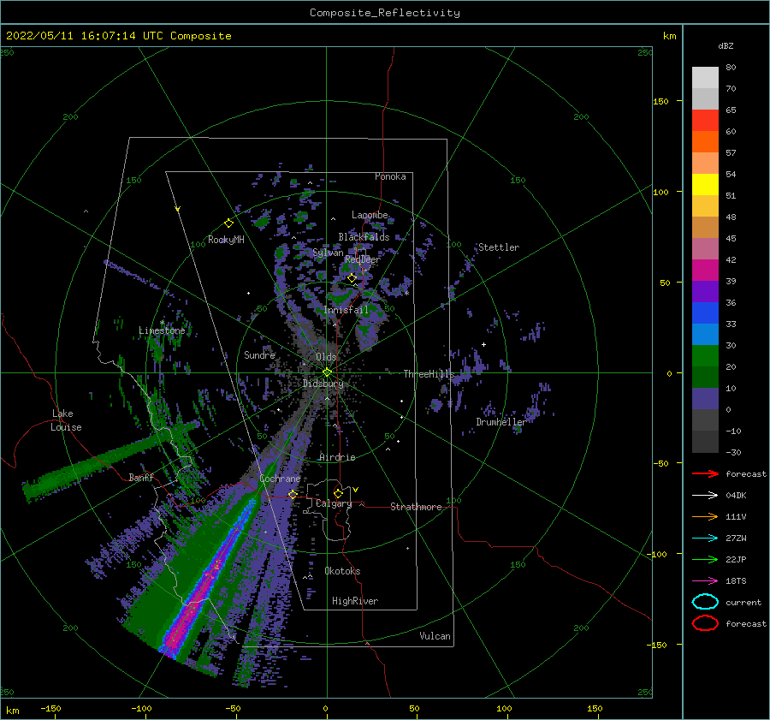Click the Strathmore town label
The height and width of the screenshot is (720, 770).
click(416, 507)
